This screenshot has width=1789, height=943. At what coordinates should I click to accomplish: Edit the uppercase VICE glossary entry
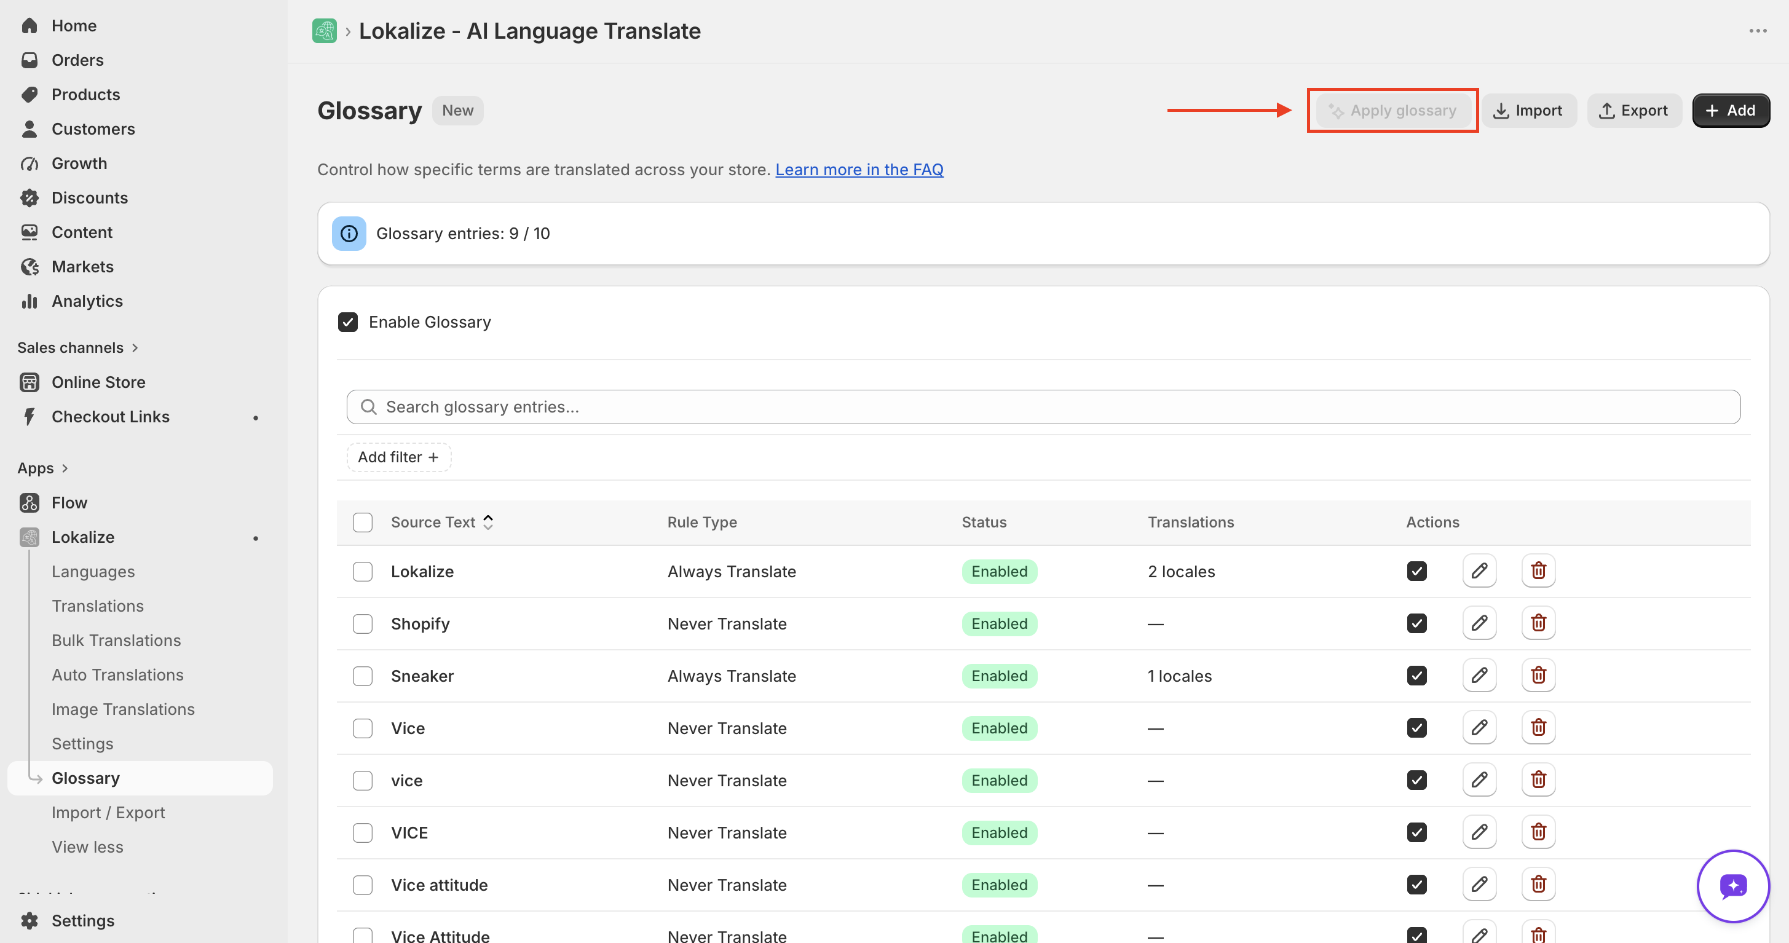coord(1479,832)
